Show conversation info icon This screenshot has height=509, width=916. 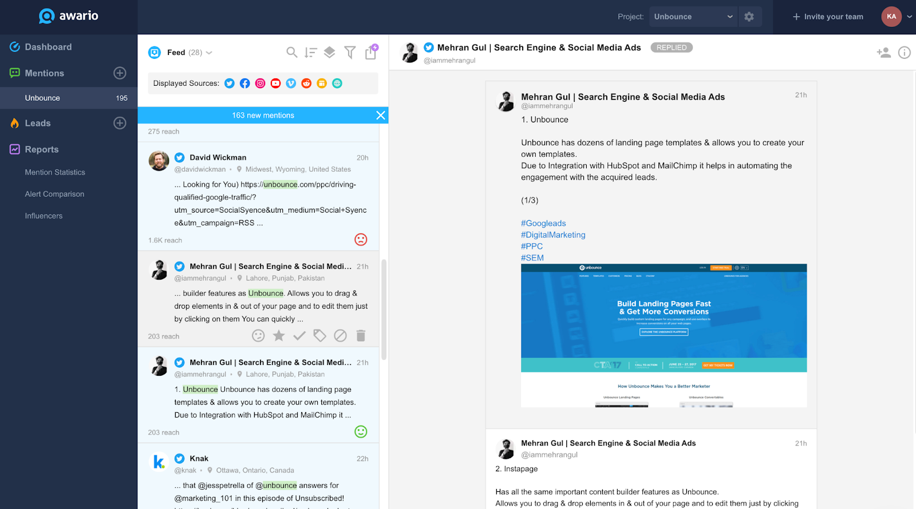[x=905, y=53]
